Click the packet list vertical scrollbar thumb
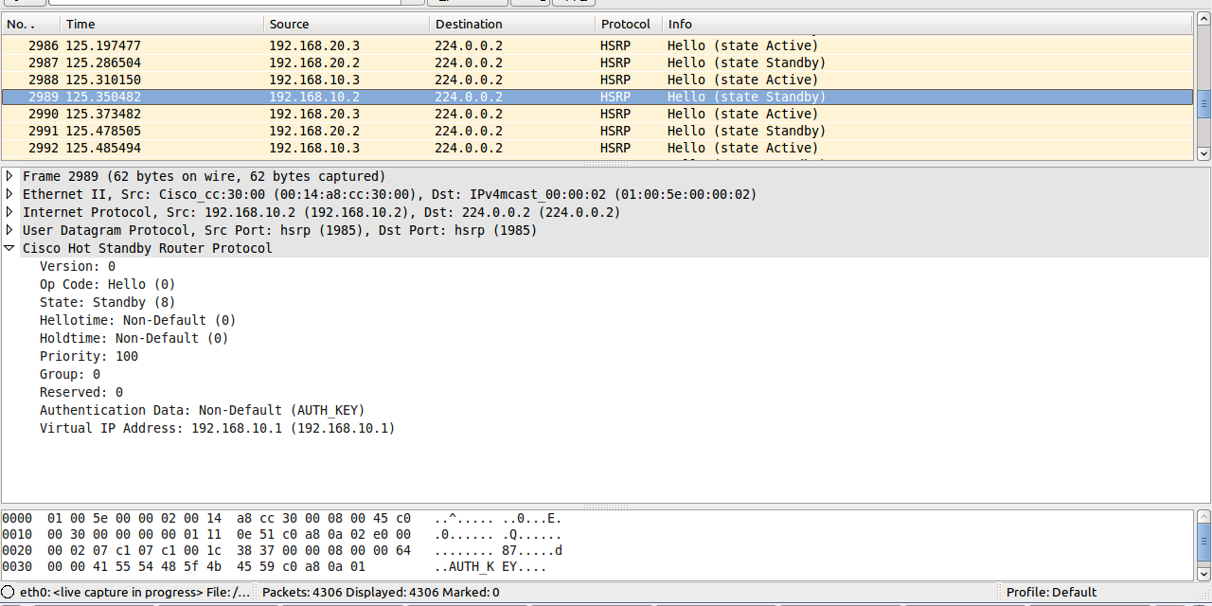The width and height of the screenshot is (1212, 606). tap(1203, 103)
